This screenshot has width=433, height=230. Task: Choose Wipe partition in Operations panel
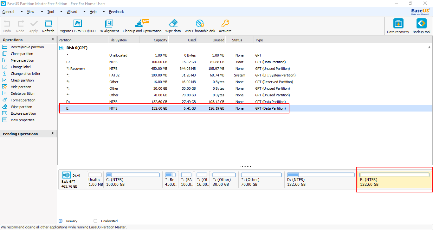(22, 107)
